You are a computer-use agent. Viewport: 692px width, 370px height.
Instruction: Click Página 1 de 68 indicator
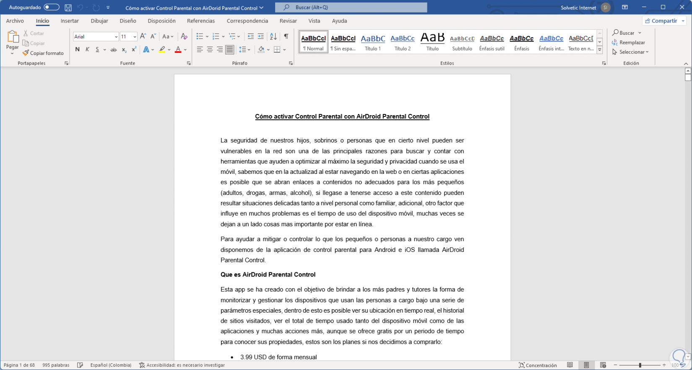click(x=19, y=365)
